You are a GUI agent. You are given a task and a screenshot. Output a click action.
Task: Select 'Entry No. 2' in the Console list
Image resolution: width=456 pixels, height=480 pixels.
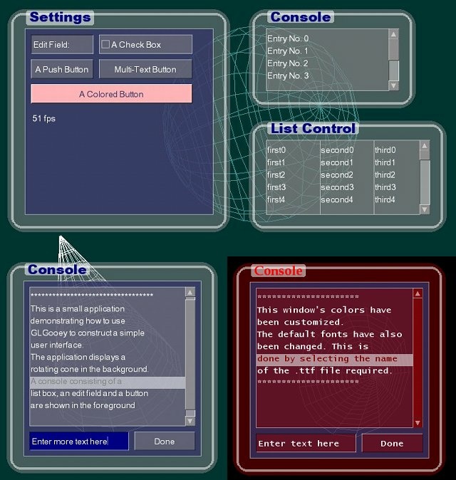(287, 63)
